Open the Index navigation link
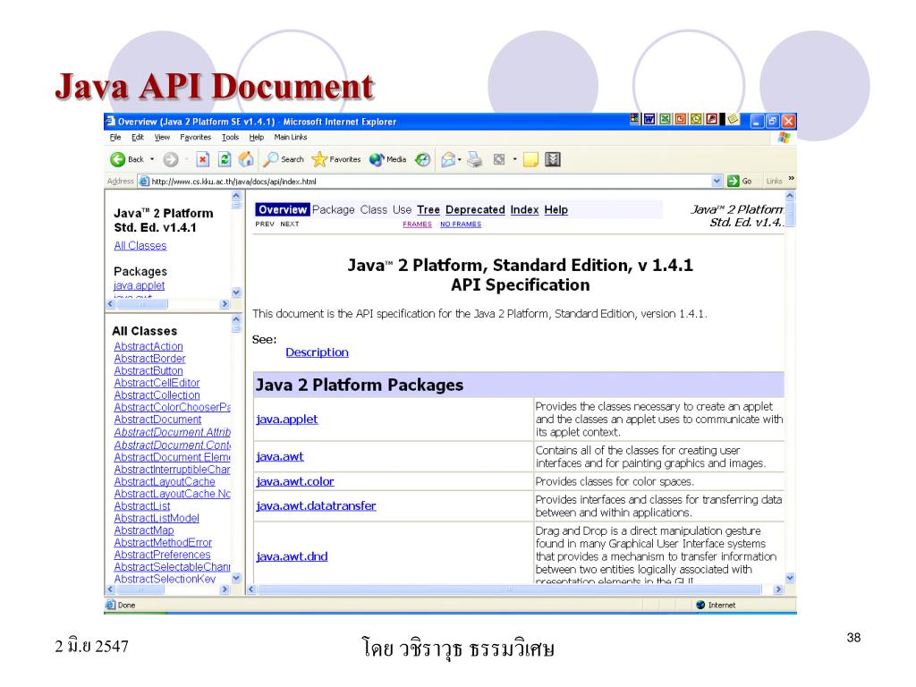Screen dimensions: 916x687 [524, 209]
